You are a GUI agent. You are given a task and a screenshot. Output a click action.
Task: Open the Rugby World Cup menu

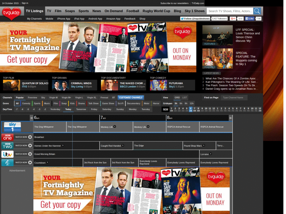[x=156, y=11]
